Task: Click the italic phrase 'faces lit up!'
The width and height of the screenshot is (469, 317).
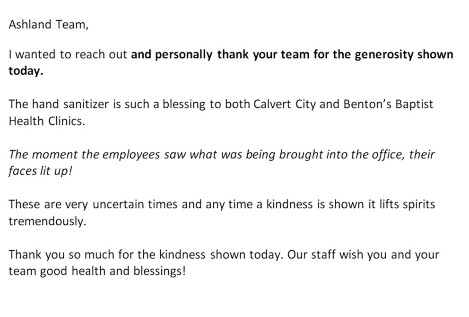Action: (40, 171)
